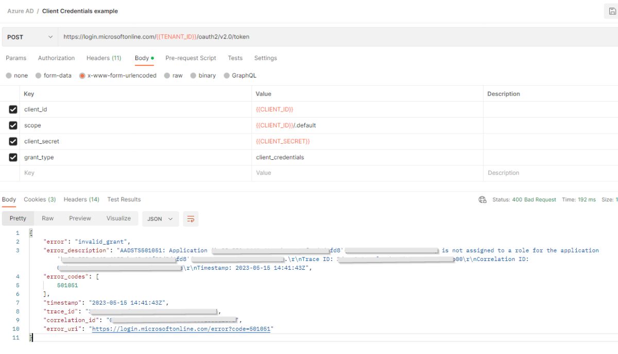Select the Visualize view button

(118, 218)
